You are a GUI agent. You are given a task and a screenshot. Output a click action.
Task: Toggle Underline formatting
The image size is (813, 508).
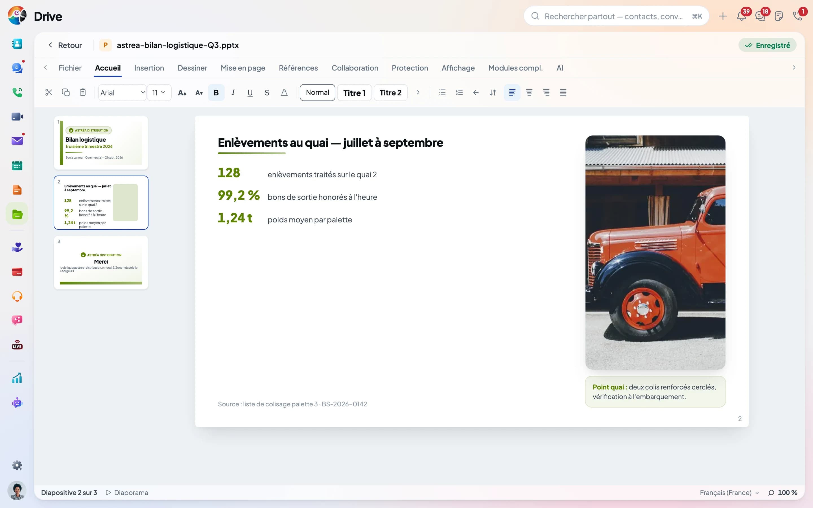pyautogui.click(x=250, y=92)
